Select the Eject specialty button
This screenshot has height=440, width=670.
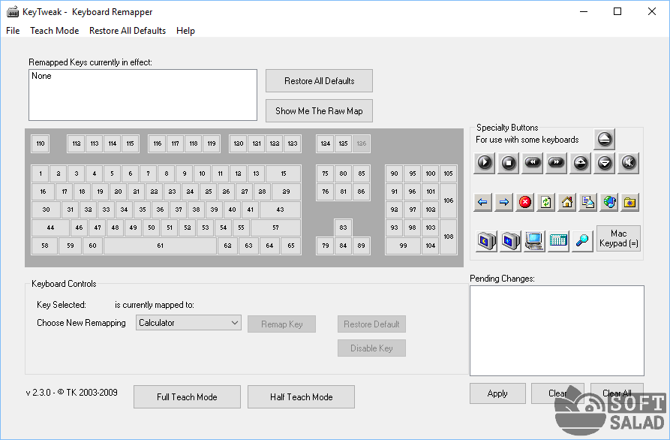point(605,139)
